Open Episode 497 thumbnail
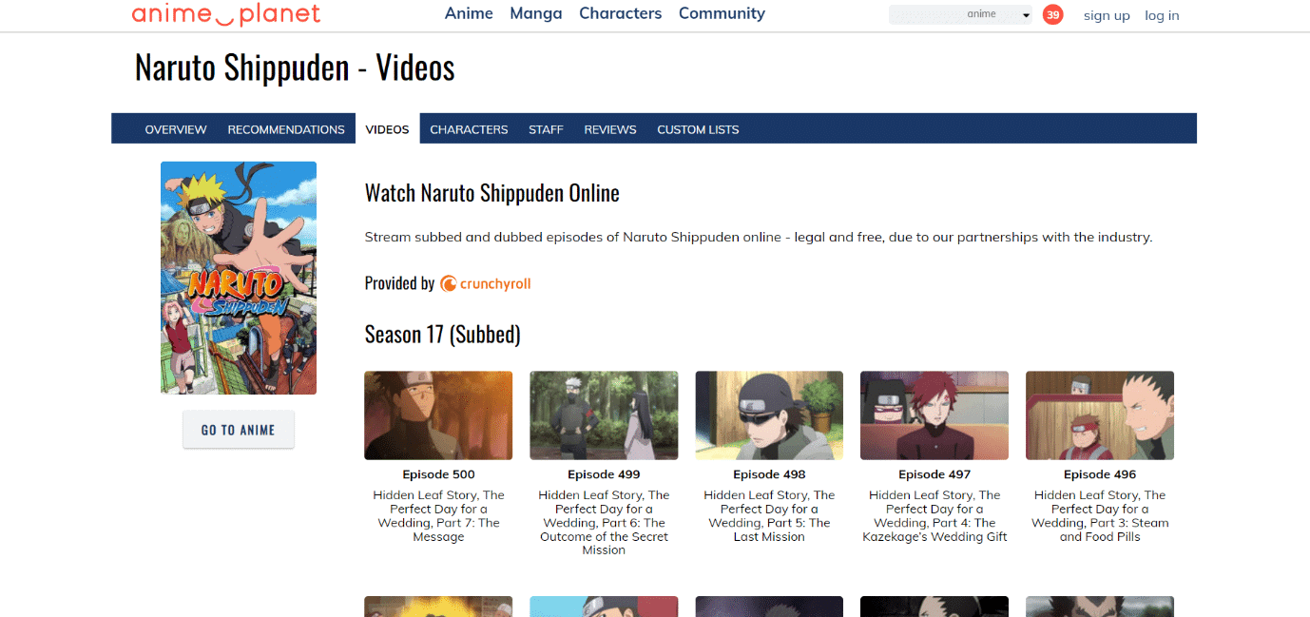1310x617 pixels. [934, 415]
